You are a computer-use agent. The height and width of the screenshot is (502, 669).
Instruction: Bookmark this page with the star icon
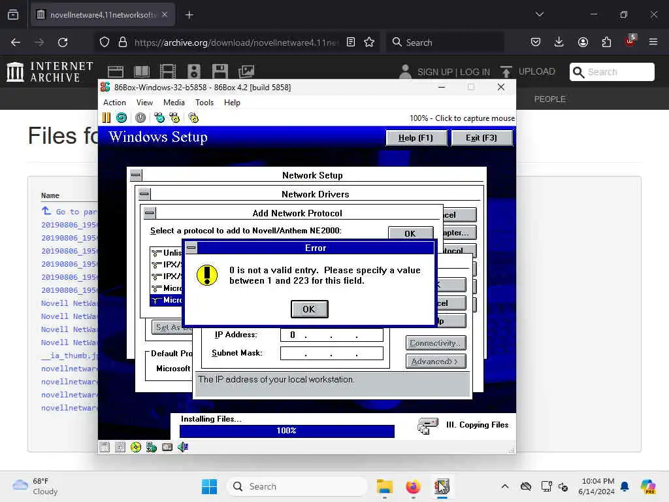pos(369,42)
